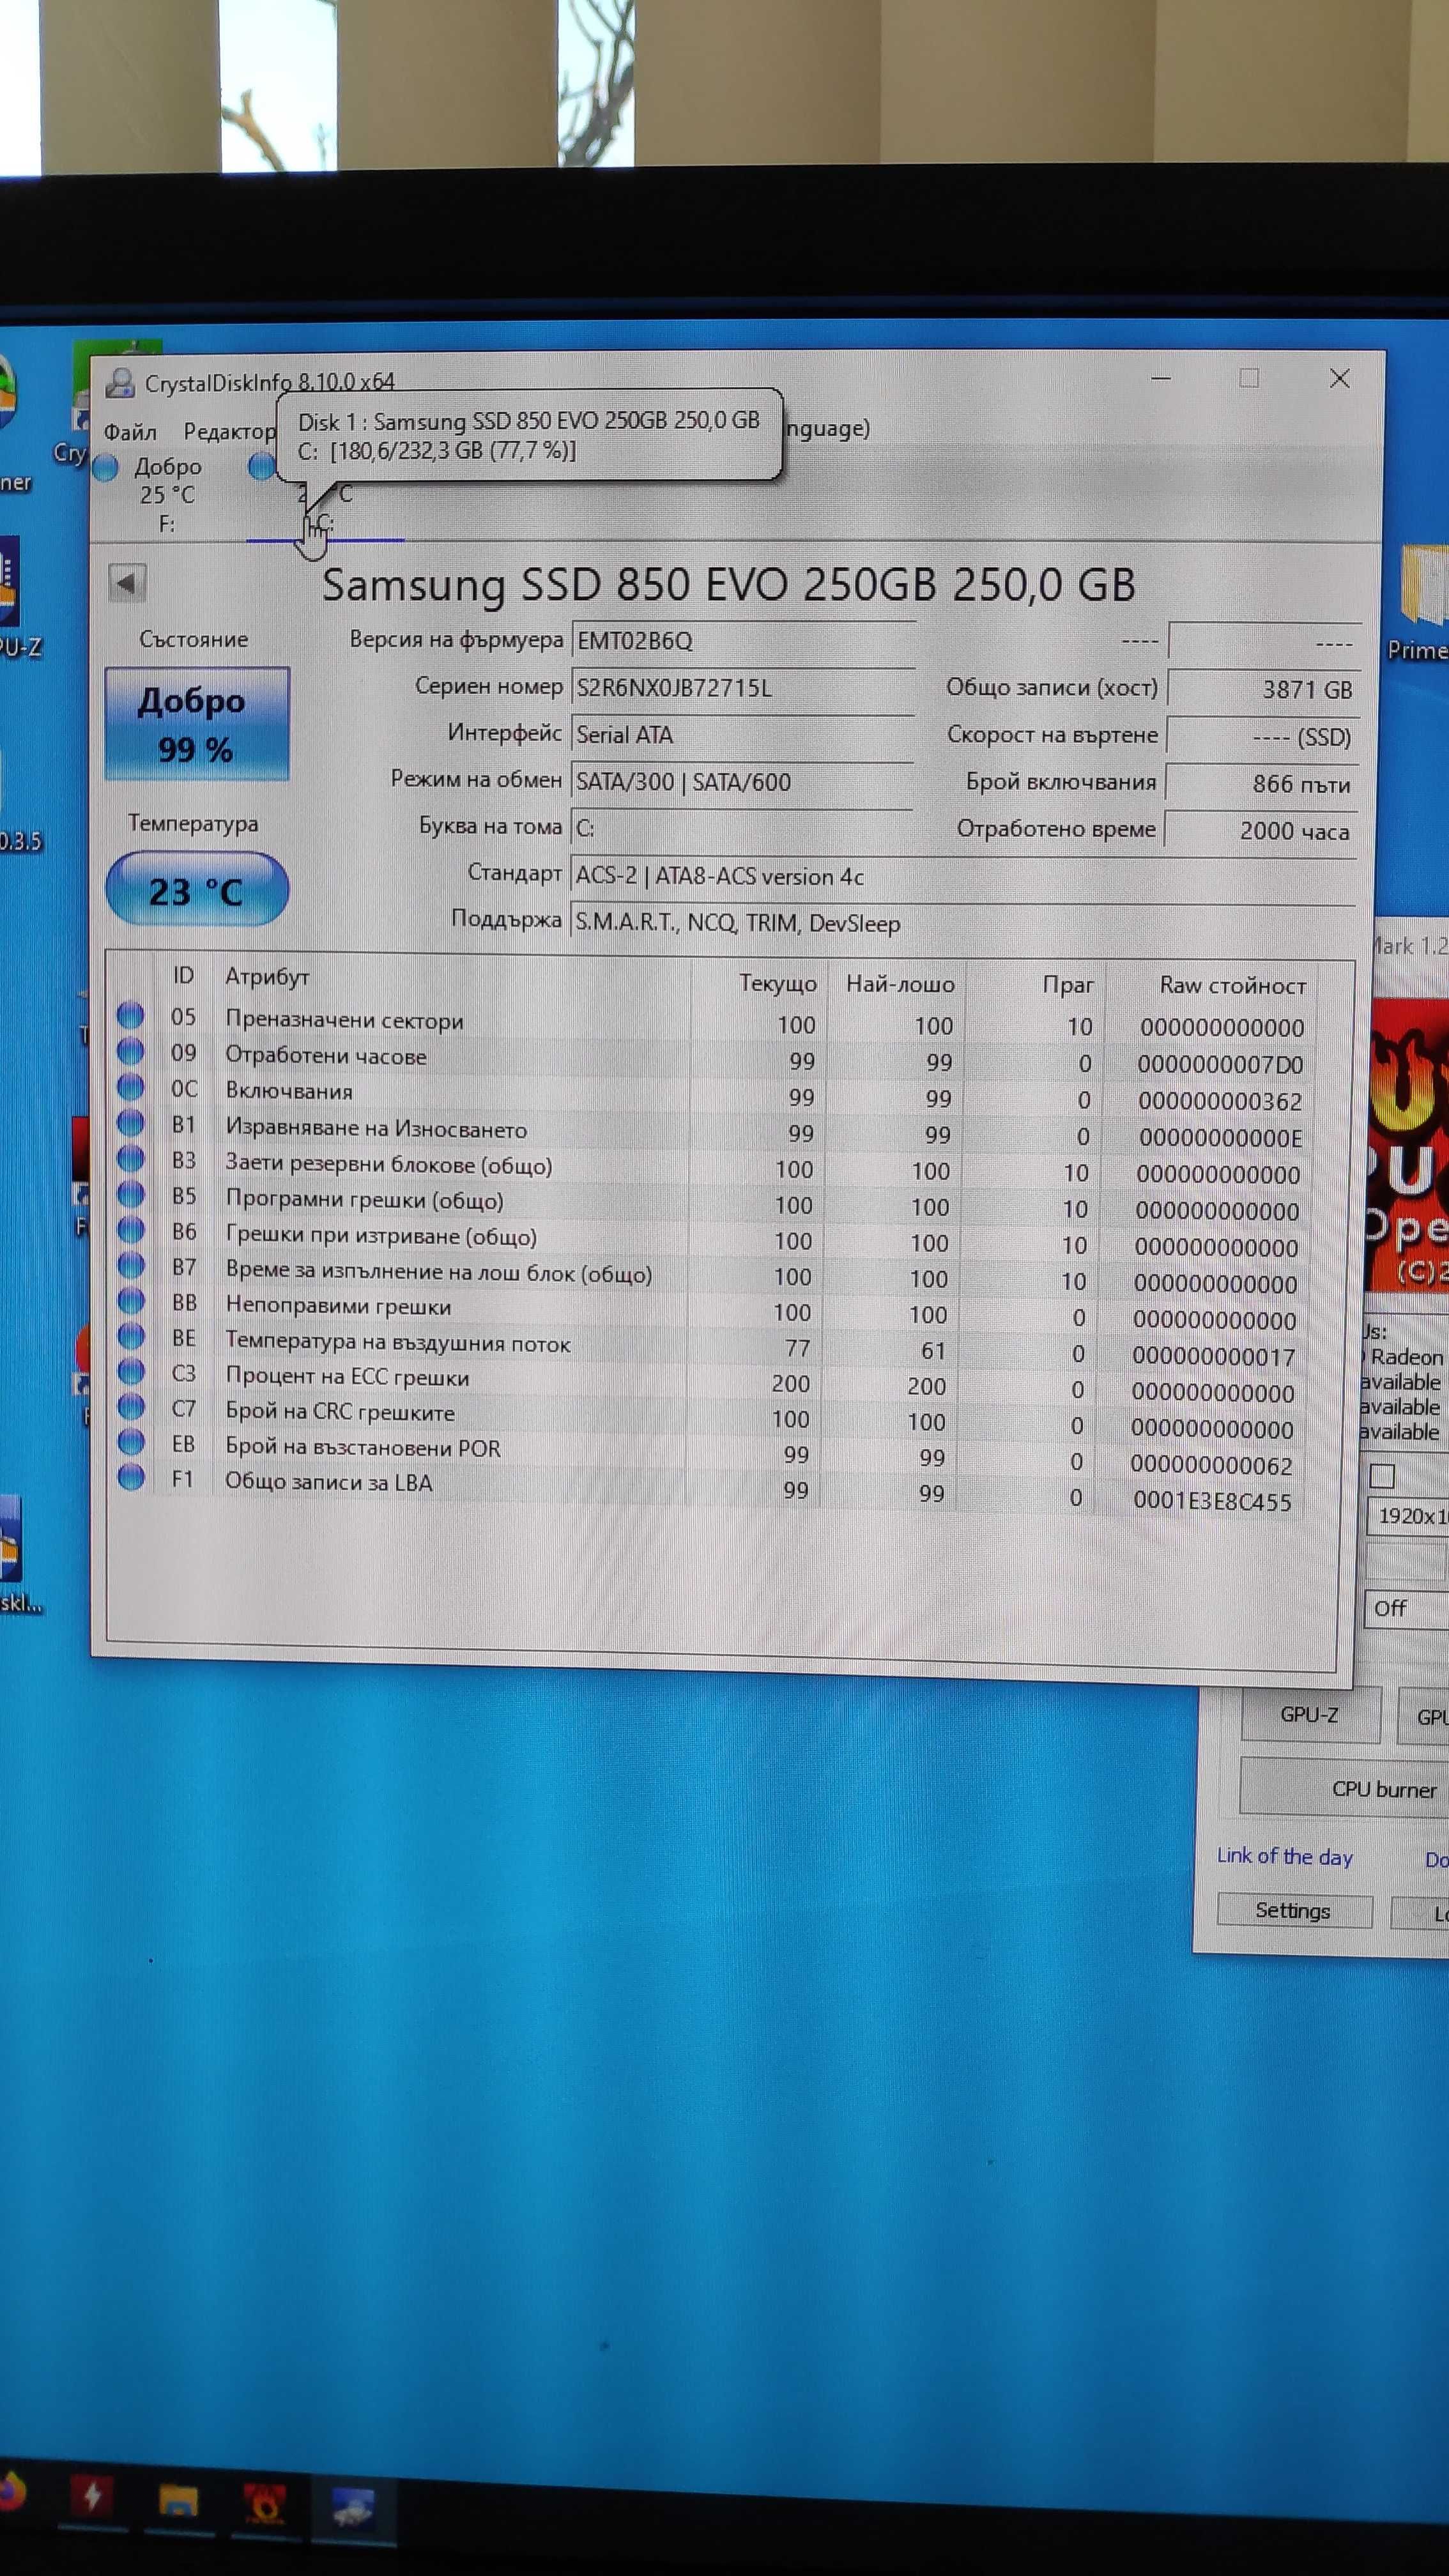This screenshot has height=2576, width=1449.
Task: Open the Off dropdown in FurMark window
Action: pyautogui.click(x=1407, y=1608)
